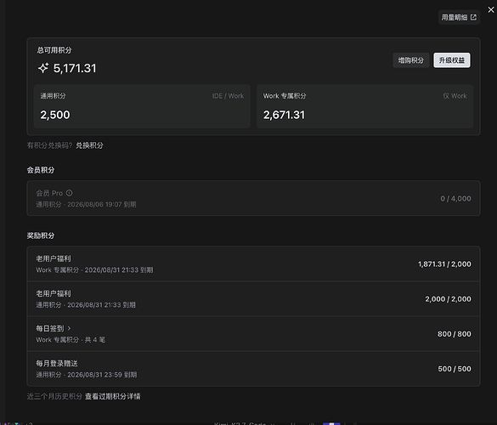497x425 pixels.
Task: Click 2026/08/31 23:59 到期 text
Action: tap(102, 375)
